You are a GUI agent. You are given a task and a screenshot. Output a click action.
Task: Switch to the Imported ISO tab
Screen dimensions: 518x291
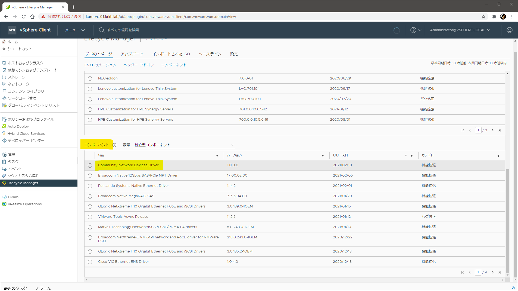171,54
